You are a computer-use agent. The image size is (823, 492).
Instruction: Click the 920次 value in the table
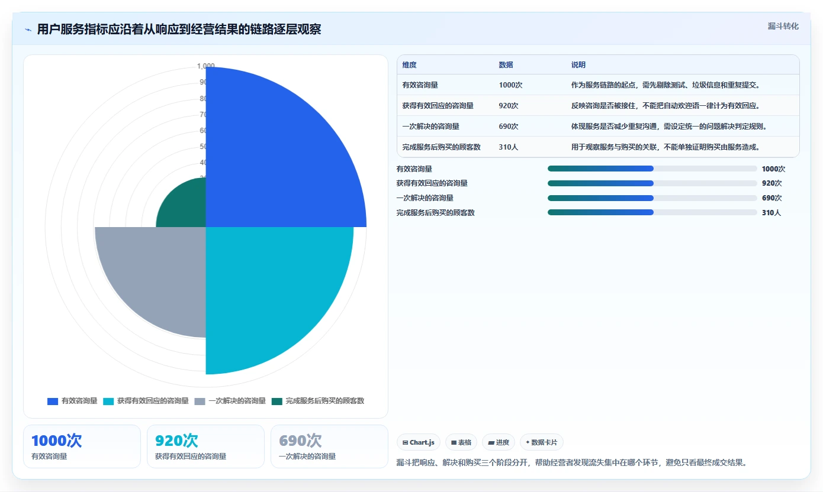point(509,106)
